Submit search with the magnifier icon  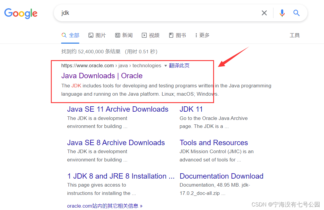(x=297, y=13)
